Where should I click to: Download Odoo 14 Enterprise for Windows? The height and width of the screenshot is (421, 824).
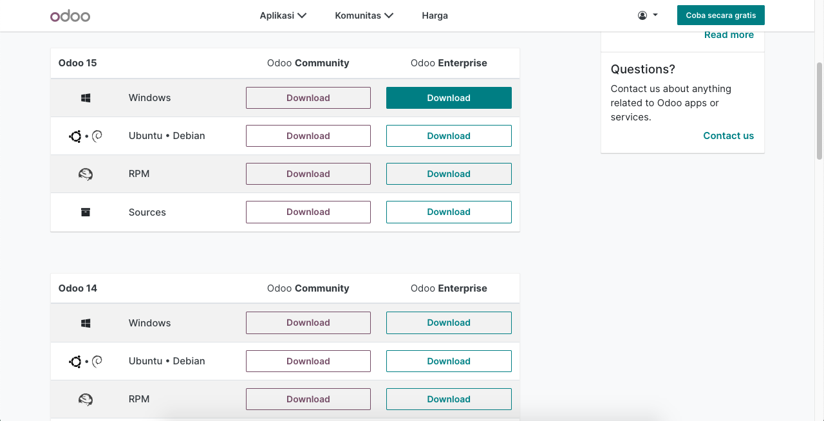pyautogui.click(x=449, y=323)
